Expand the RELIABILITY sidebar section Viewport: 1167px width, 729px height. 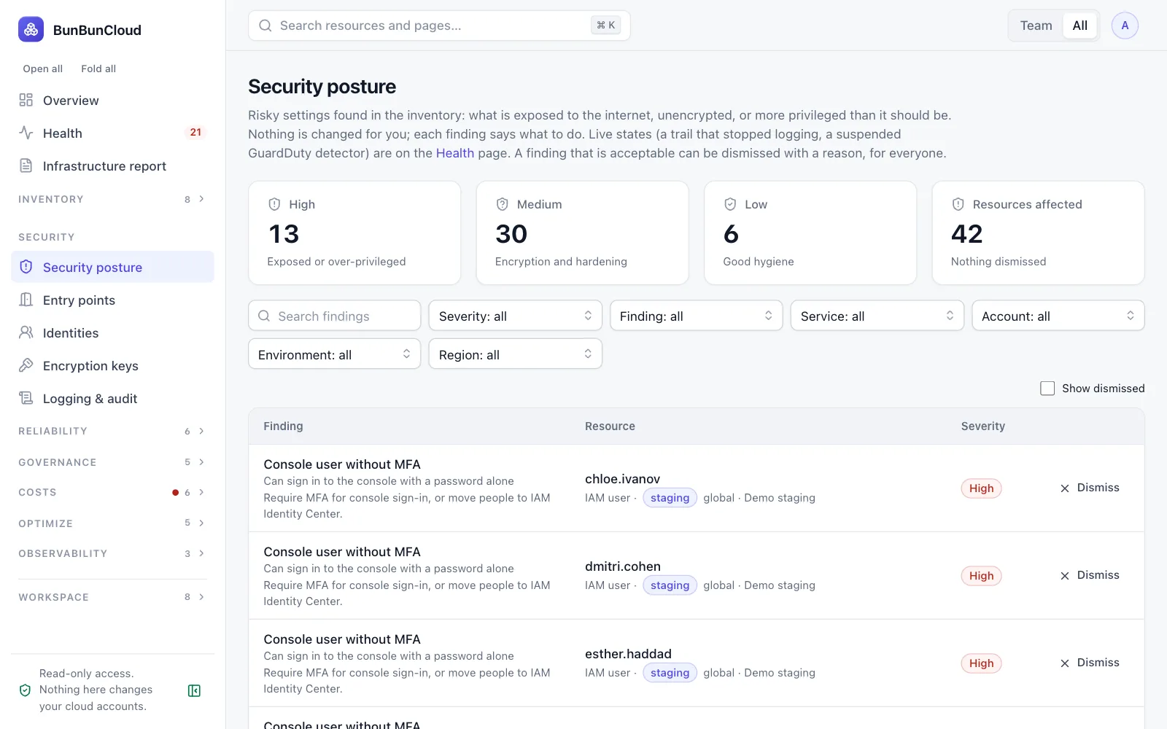click(x=112, y=431)
